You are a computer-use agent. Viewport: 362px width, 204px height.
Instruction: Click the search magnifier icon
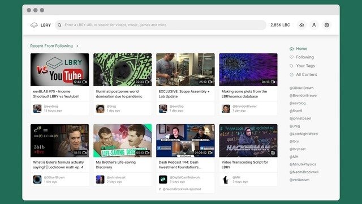click(59, 25)
